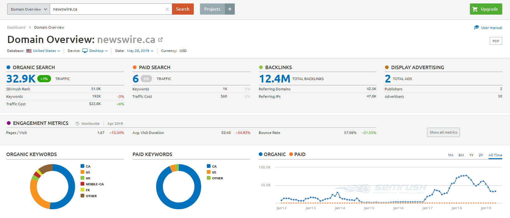Click the US swatch in Paid Keywords legend
The height and width of the screenshot is (218, 510).
pyautogui.click(x=209, y=172)
